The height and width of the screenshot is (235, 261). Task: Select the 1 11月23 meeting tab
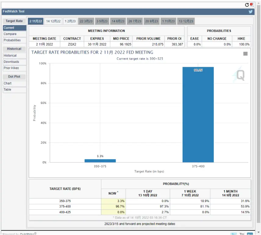tap(168, 21)
